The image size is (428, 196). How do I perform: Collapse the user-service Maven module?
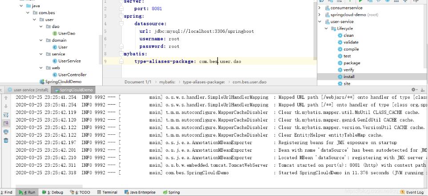tap(320, 21)
